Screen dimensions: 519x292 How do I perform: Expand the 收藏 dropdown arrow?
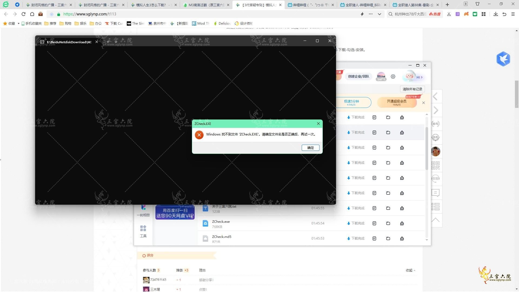pyautogui.click(x=18, y=24)
